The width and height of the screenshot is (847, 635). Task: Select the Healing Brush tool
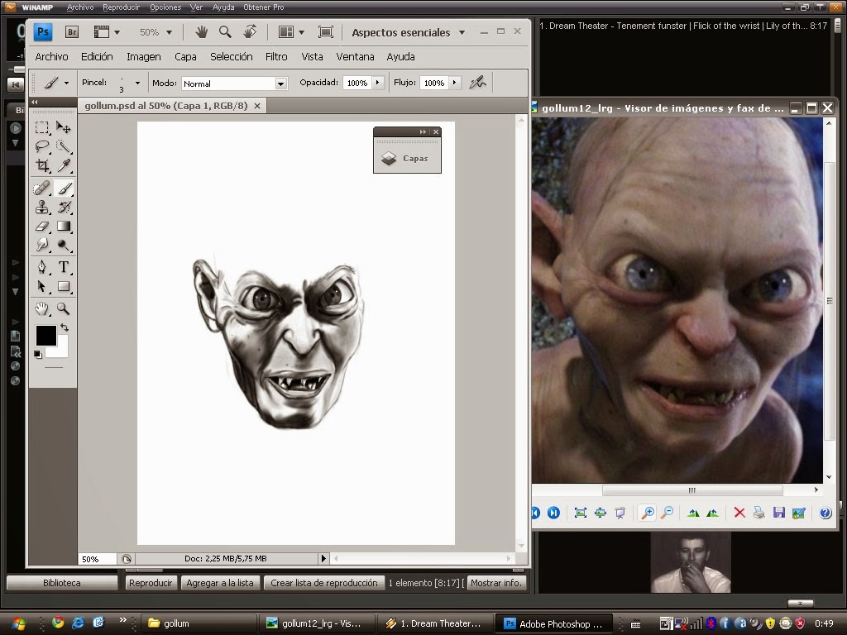tap(42, 188)
